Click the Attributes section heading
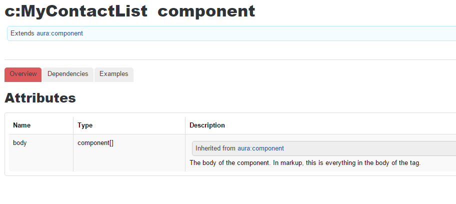456x204 pixels. tap(40, 98)
